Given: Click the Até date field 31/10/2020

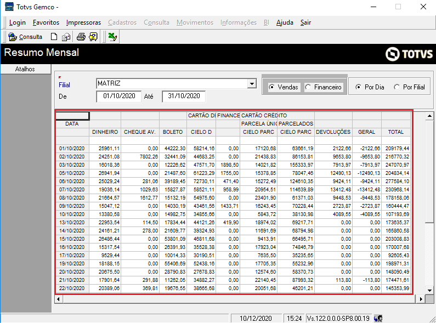Looking at the screenshot, I should (x=184, y=96).
